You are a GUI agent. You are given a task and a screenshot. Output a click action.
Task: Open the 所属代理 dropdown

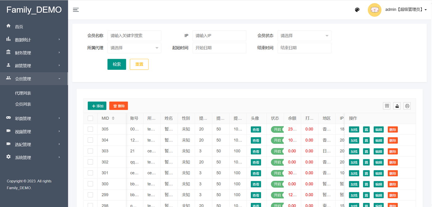pyautogui.click(x=134, y=48)
